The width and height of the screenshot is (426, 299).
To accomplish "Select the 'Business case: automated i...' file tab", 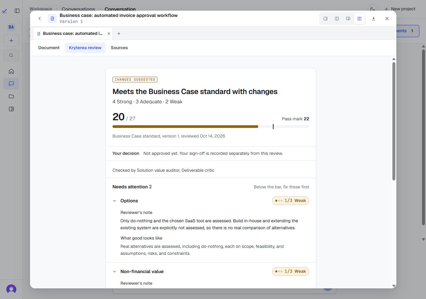I will 73,34.
